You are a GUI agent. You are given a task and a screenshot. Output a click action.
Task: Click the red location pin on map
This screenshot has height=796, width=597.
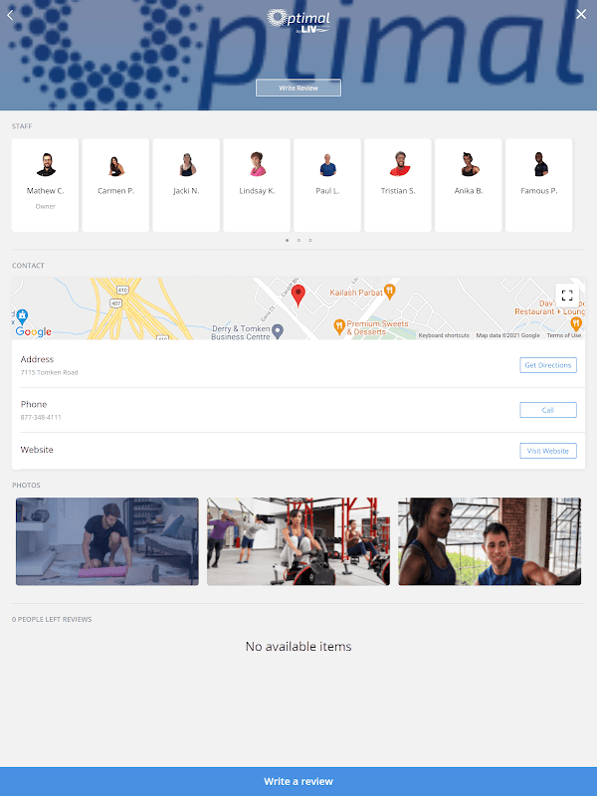(x=298, y=296)
